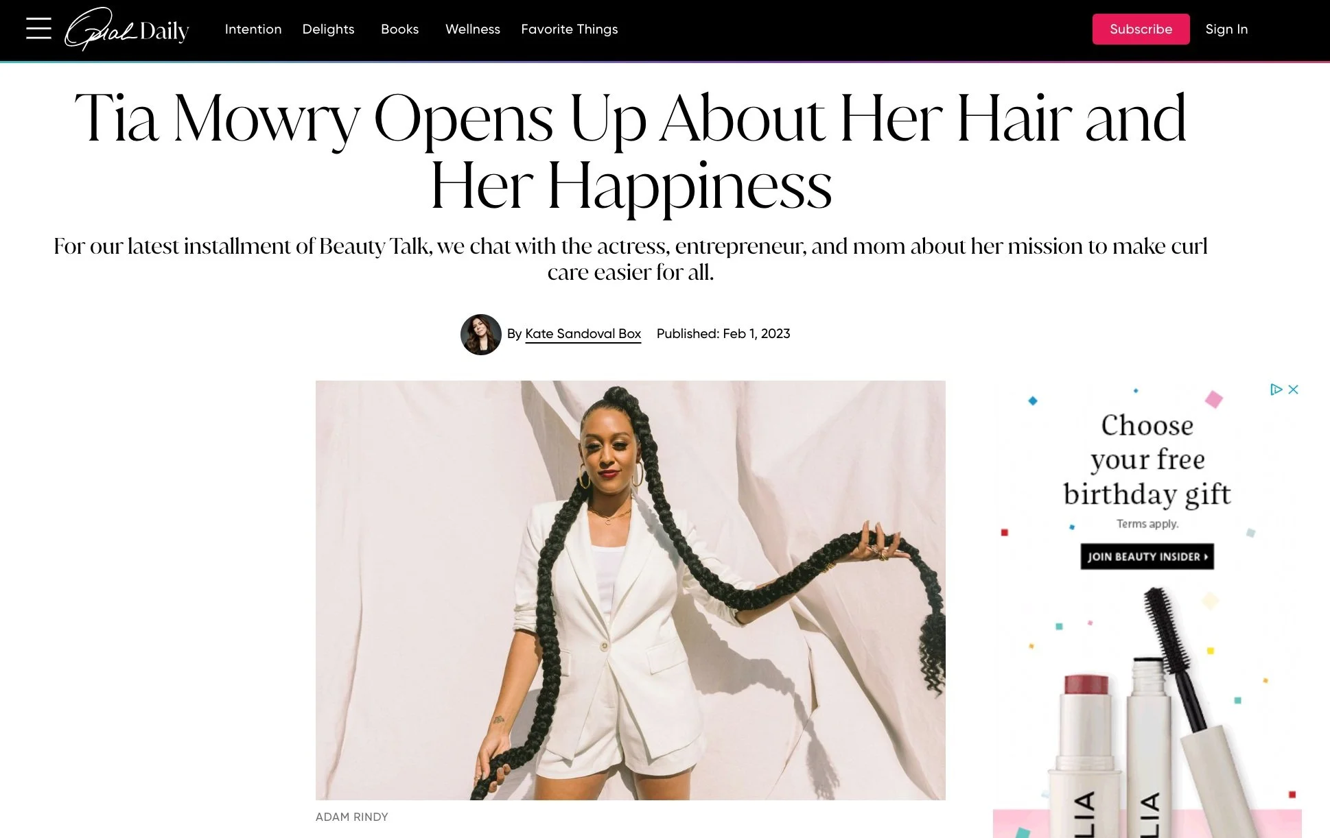The height and width of the screenshot is (838, 1330).
Task: Open the Delights section
Action: [x=328, y=29]
